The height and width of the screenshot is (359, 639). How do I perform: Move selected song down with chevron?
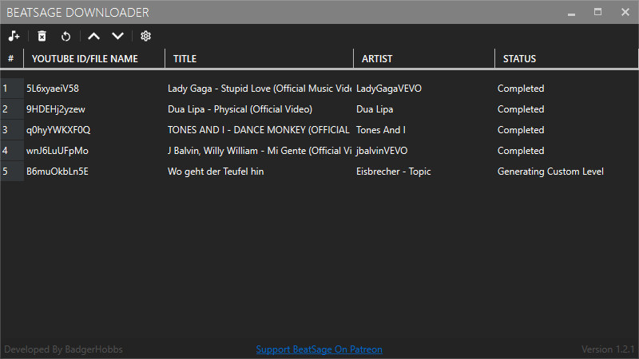click(x=117, y=36)
